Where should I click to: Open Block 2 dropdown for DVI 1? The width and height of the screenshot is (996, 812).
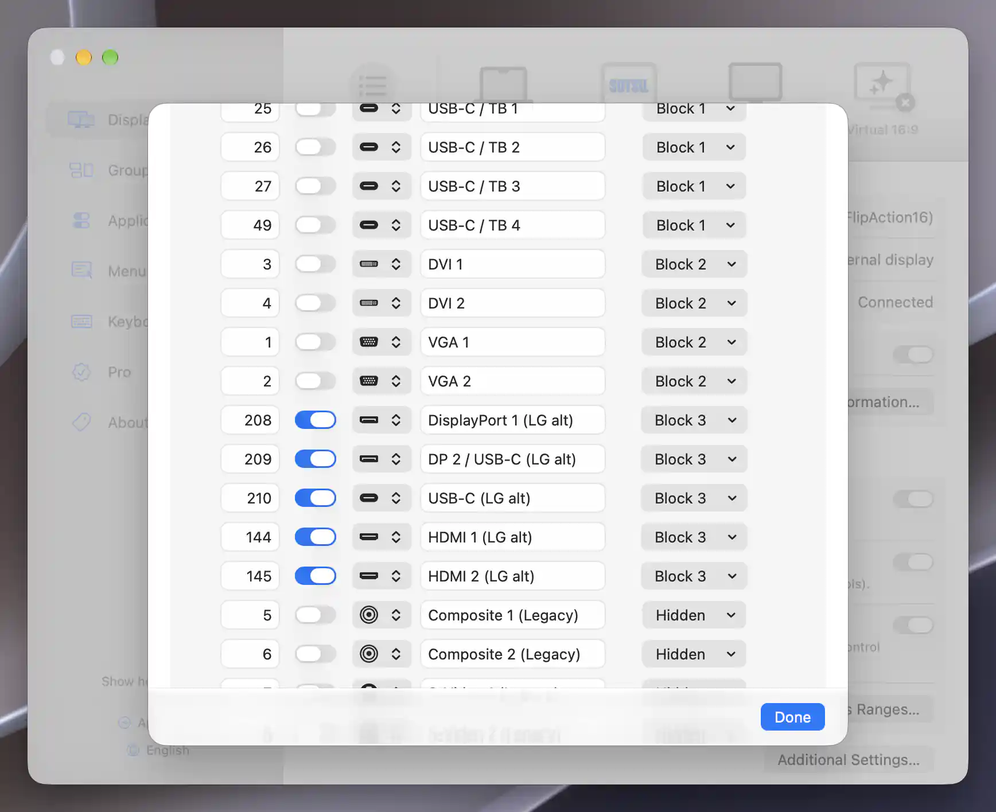pos(694,264)
